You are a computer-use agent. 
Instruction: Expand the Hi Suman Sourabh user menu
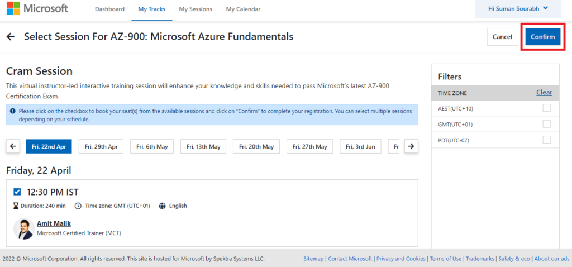click(x=518, y=8)
